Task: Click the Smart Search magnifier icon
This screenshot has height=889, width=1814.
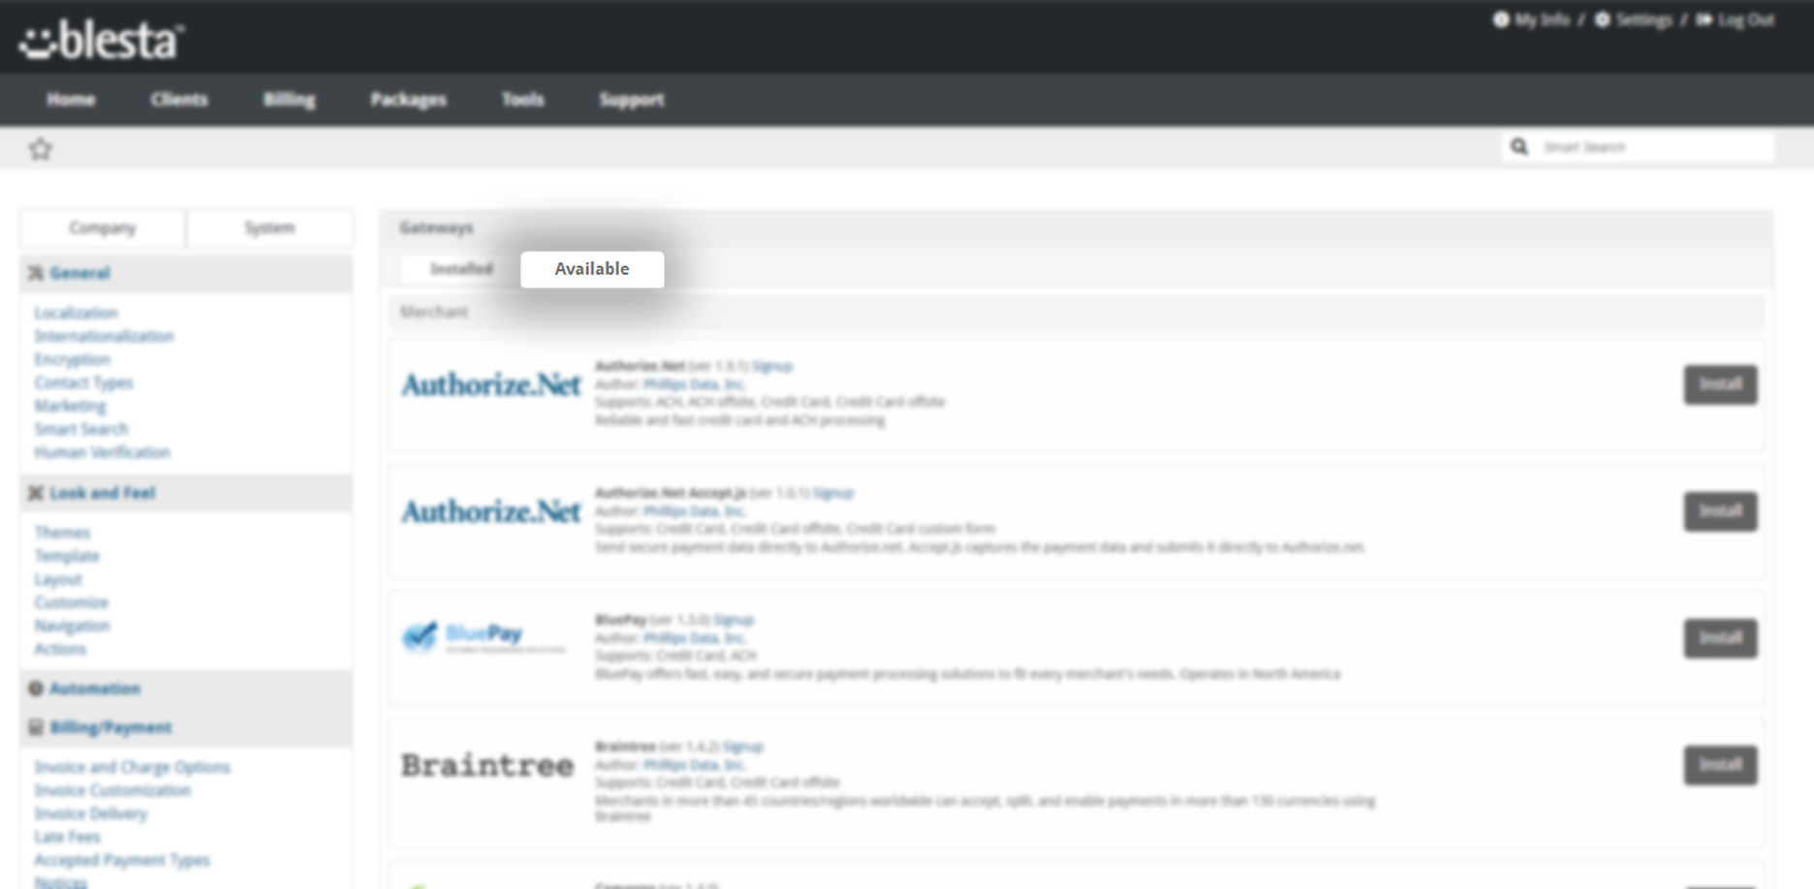Action: [1519, 147]
